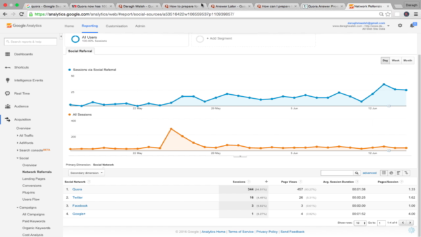
Task: Select the Week graph interval
Action: [395, 61]
